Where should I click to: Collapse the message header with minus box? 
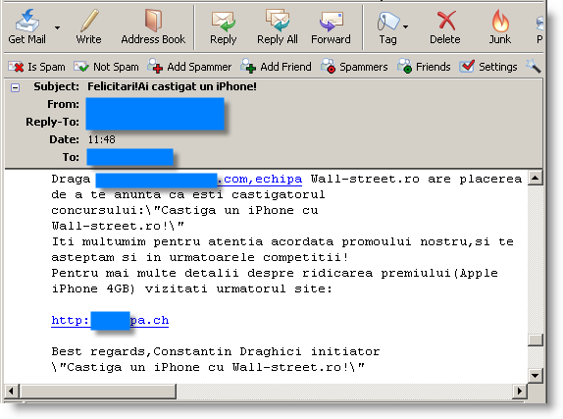point(15,87)
